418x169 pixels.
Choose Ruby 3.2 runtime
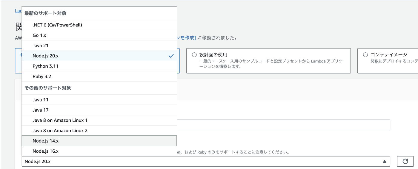tap(99, 76)
